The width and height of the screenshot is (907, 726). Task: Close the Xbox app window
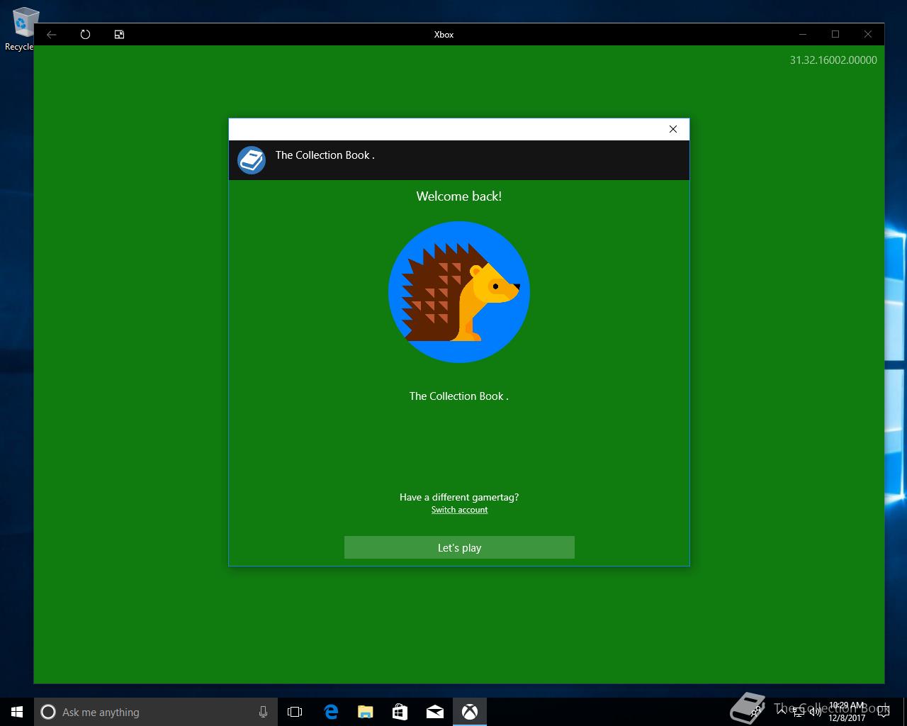click(x=868, y=34)
